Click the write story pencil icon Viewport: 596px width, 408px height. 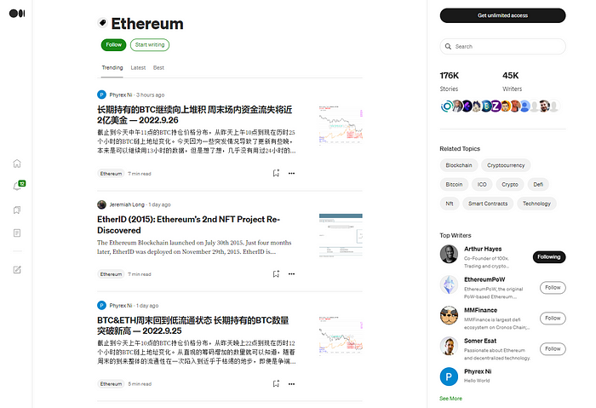click(17, 270)
